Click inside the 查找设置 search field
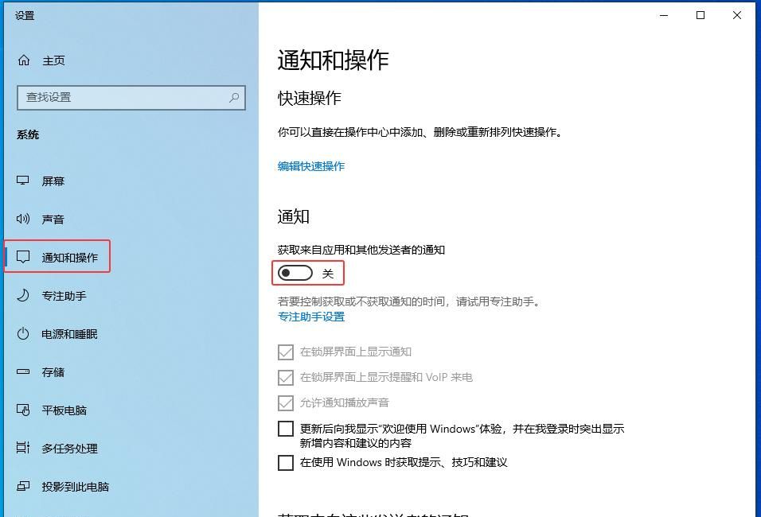The image size is (761, 517). (x=127, y=97)
